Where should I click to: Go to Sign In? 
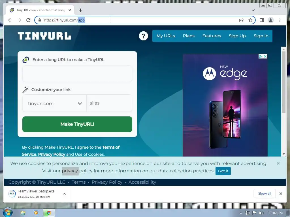261,36
